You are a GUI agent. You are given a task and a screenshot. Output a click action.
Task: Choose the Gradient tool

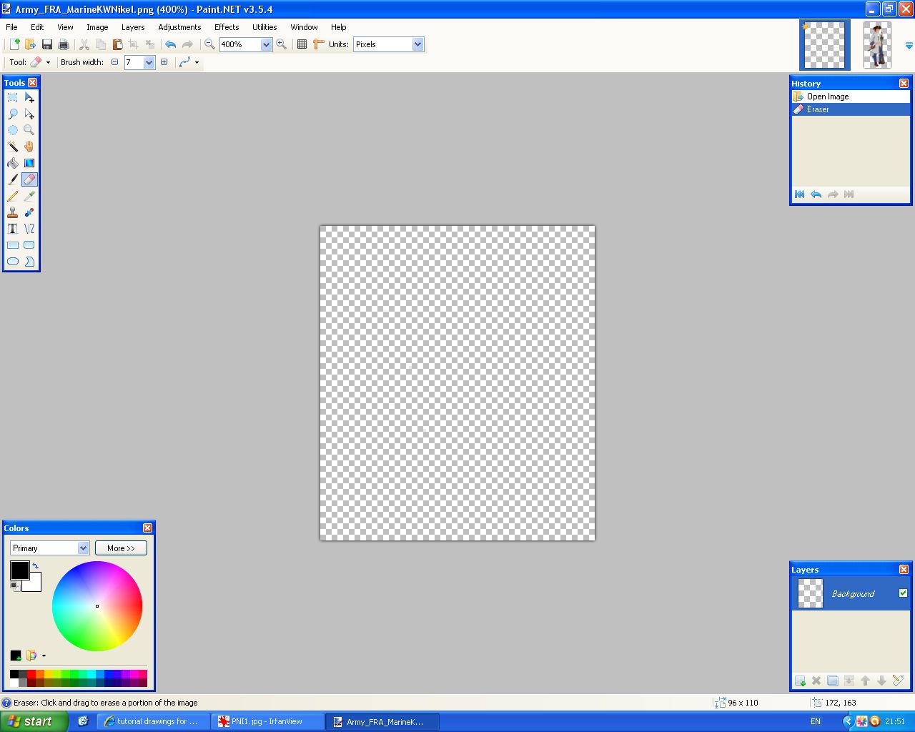coord(29,163)
